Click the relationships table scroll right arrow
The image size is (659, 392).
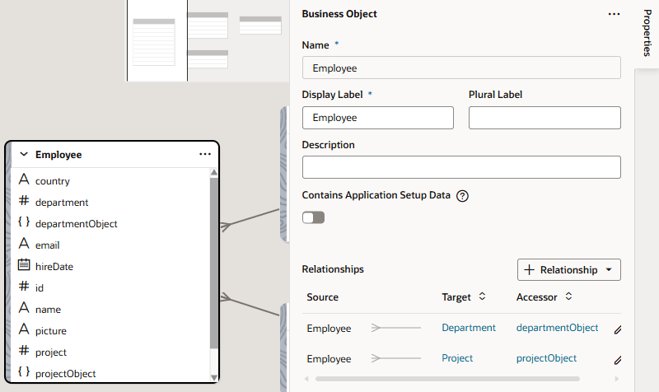(x=617, y=379)
